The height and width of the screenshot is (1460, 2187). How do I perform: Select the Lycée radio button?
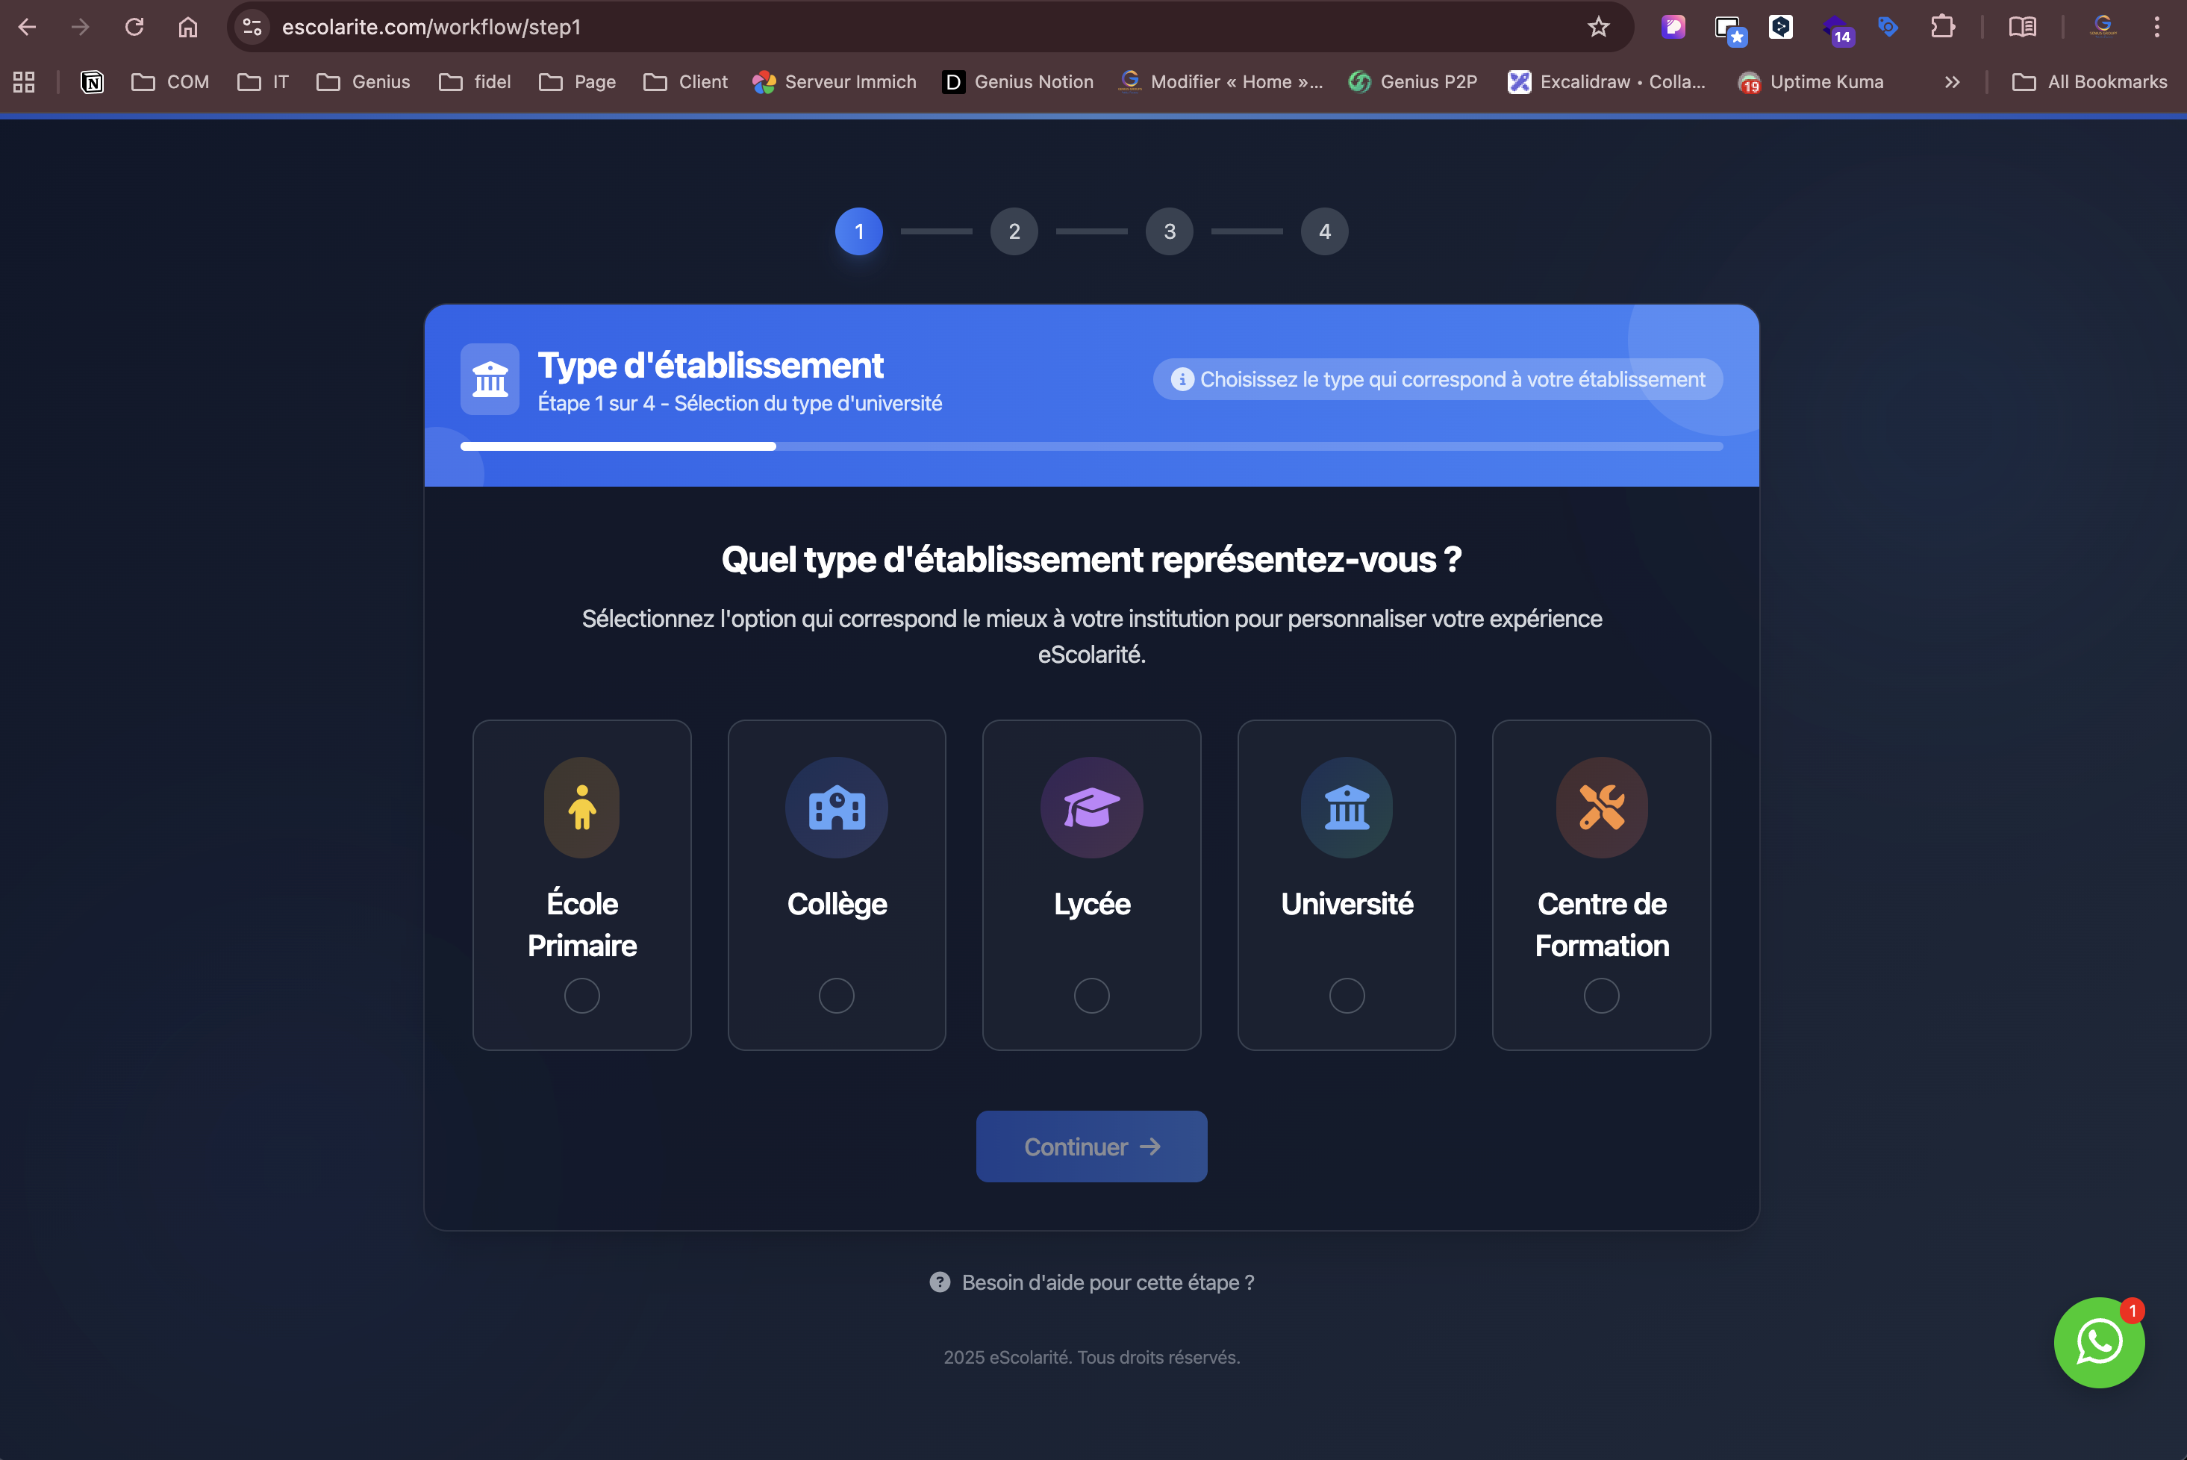(x=1091, y=996)
